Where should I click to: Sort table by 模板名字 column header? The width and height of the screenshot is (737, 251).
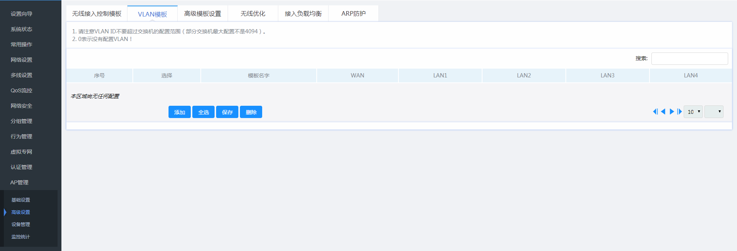click(259, 75)
